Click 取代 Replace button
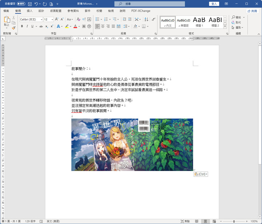Screen dimensions: 262x224 click(236, 23)
